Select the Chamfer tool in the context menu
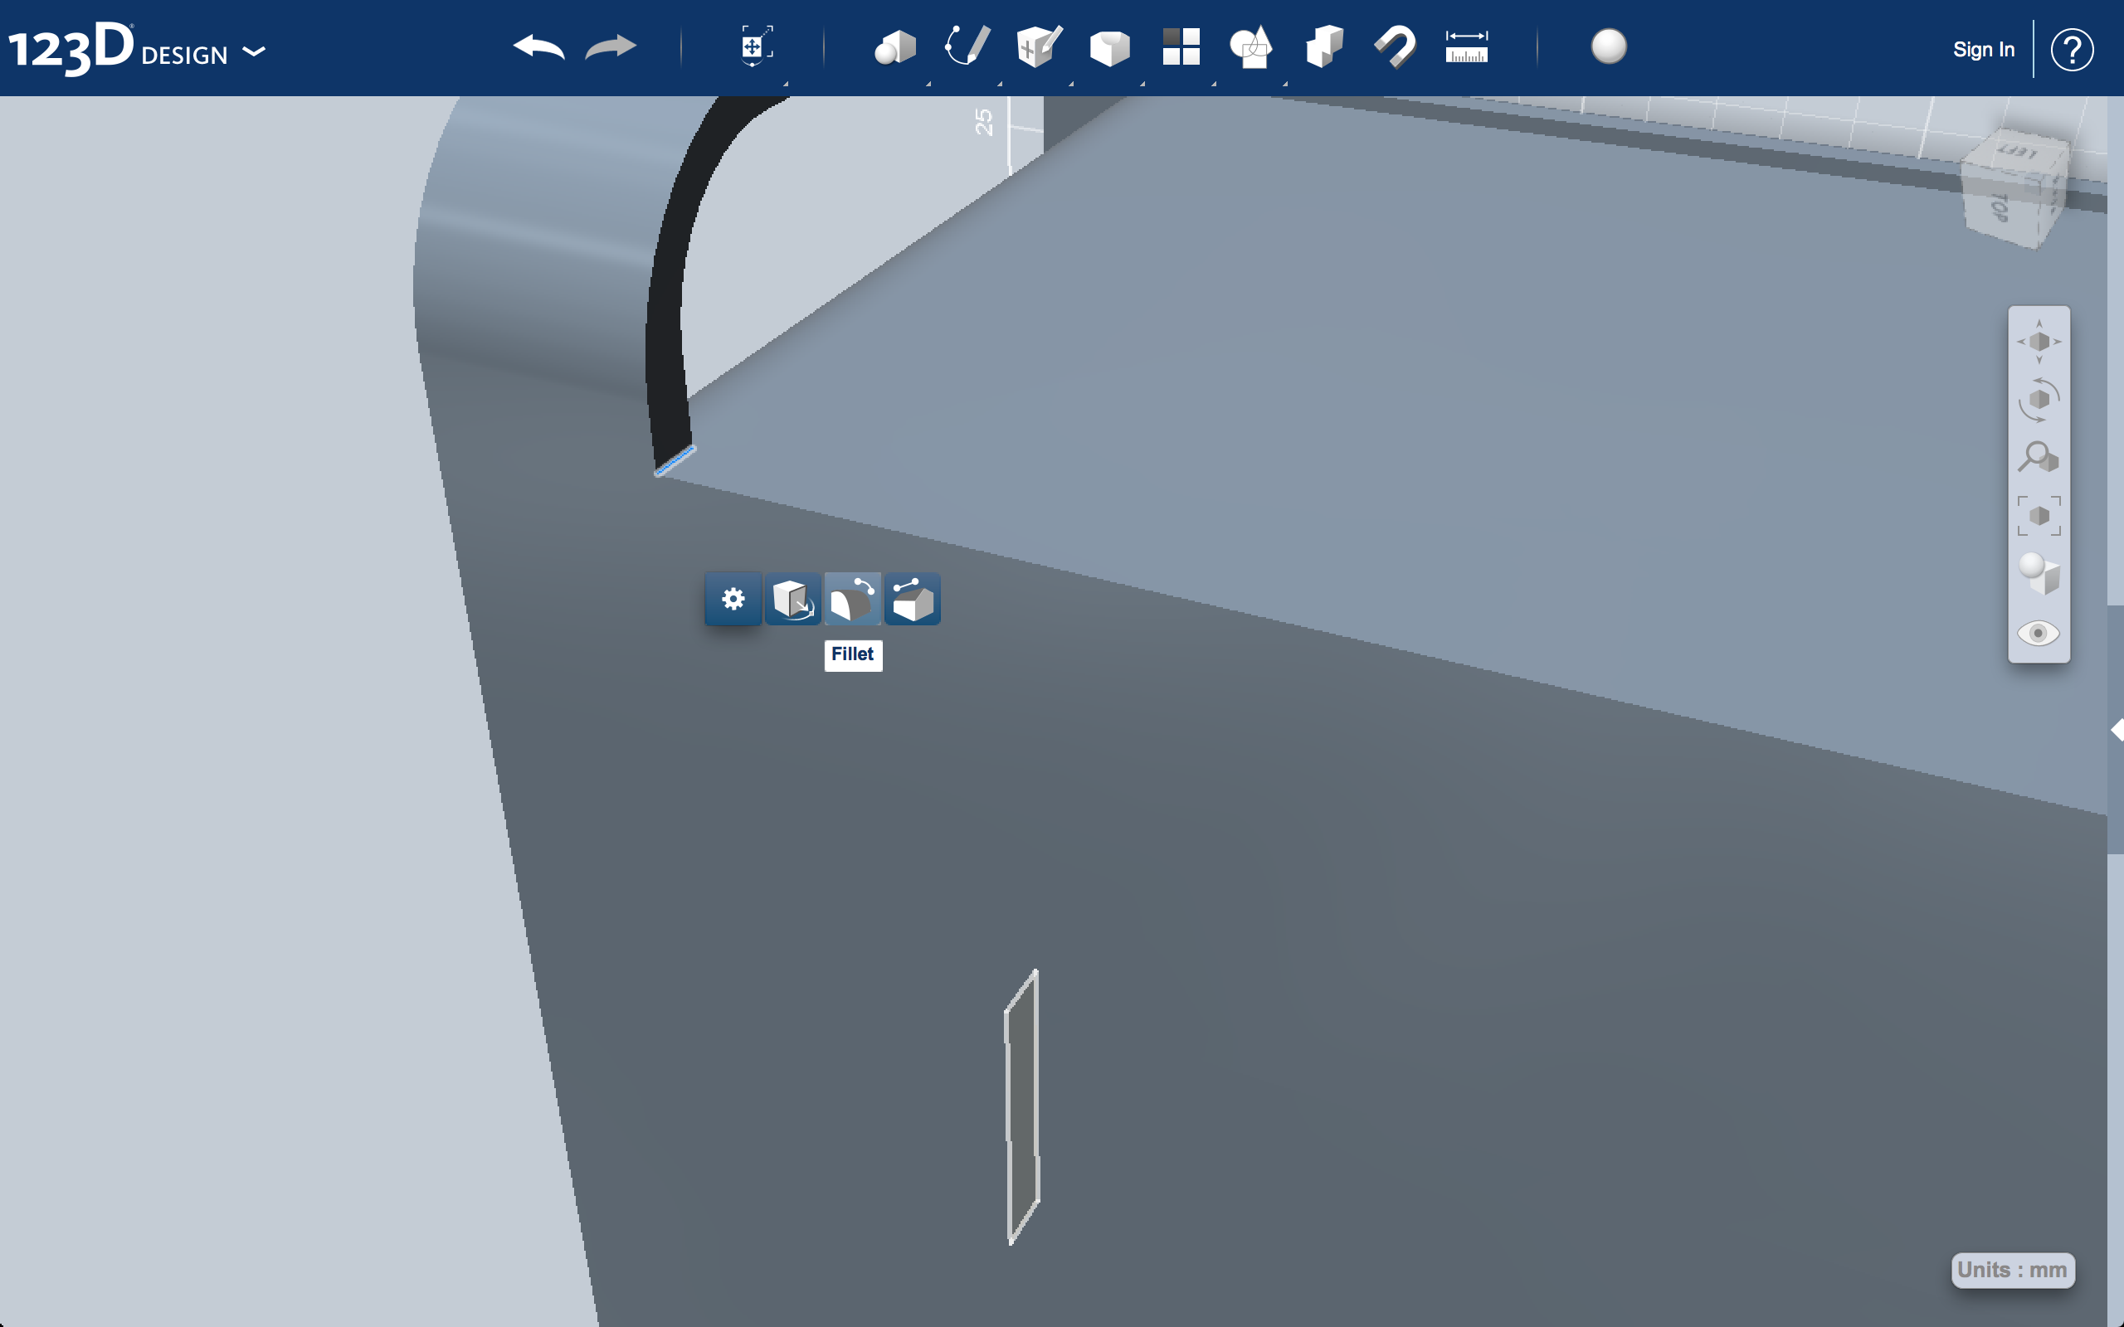This screenshot has height=1327, width=2124. point(913,599)
